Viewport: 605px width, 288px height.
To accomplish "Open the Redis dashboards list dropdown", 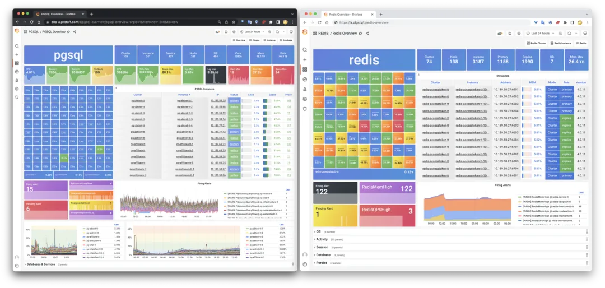I will (581, 43).
